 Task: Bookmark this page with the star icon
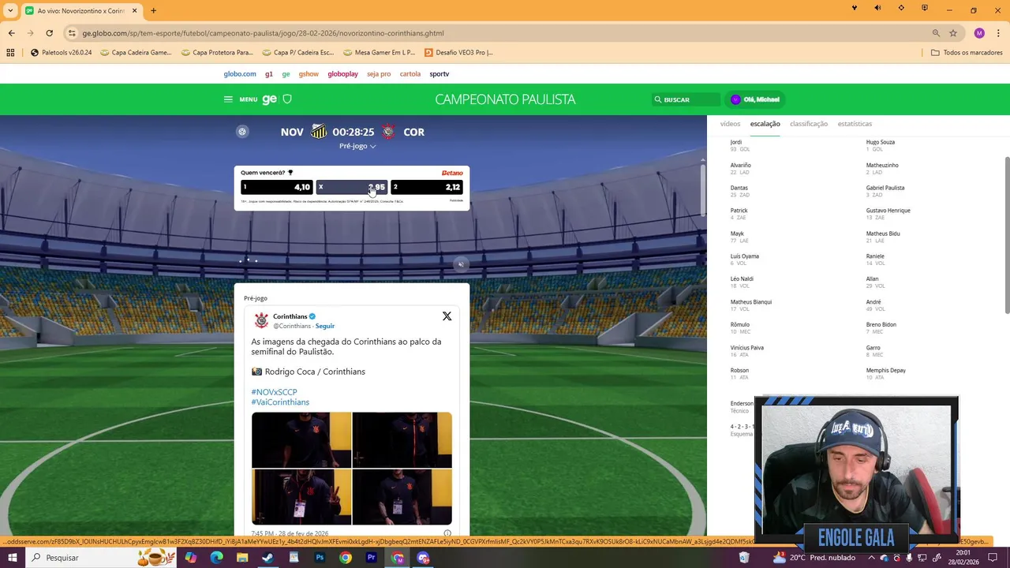(x=953, y=33)
